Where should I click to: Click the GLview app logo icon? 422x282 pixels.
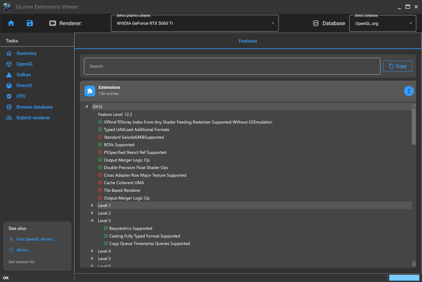pyautogui.click(x=7, y=7)
